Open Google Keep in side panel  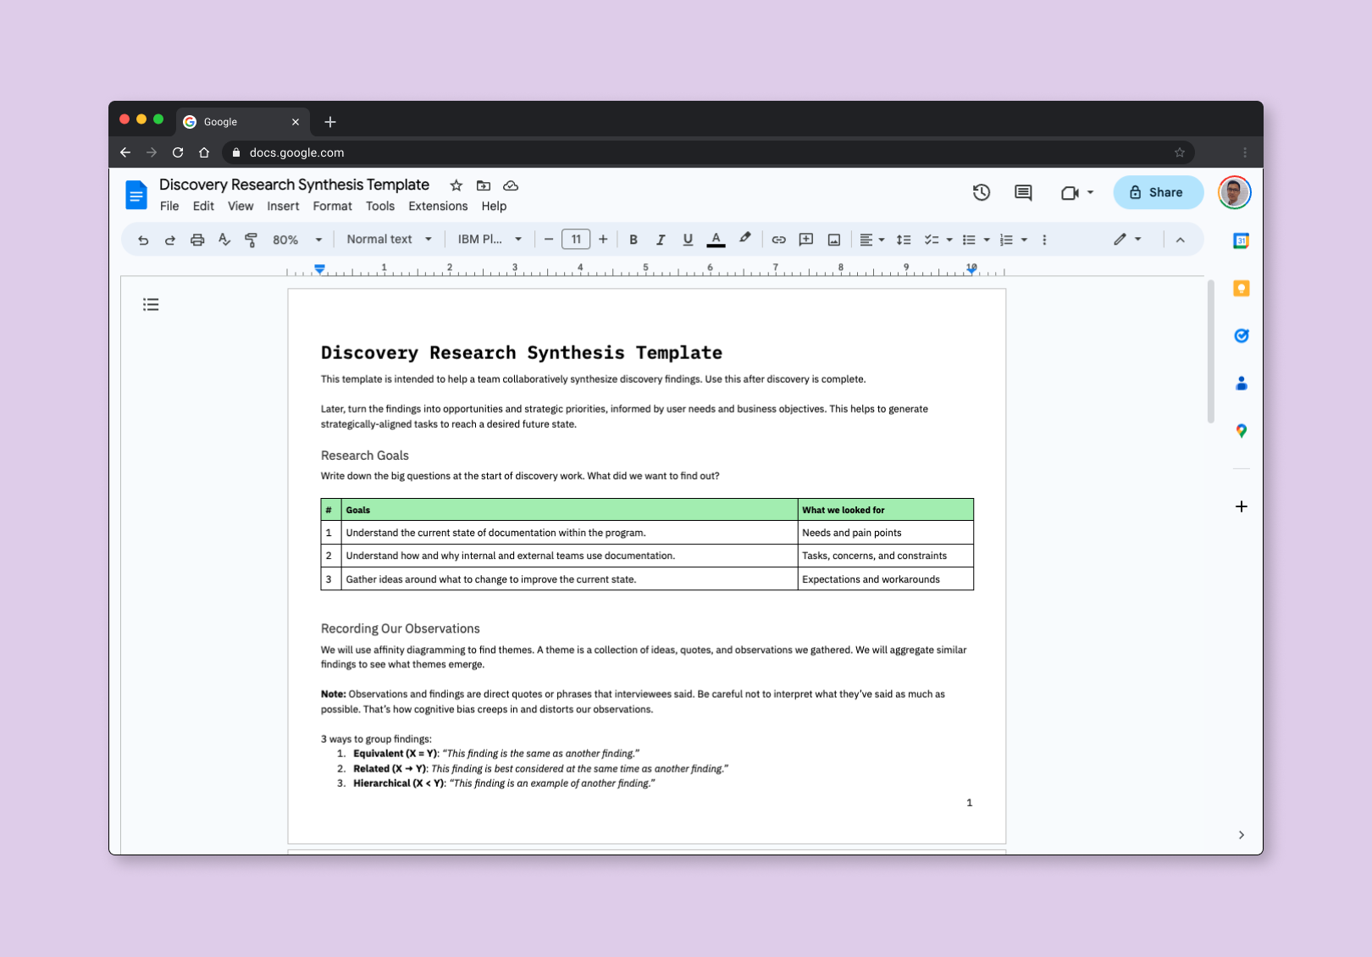pos(1241,289)
